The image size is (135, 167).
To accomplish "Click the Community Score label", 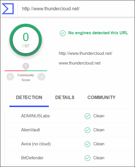I will click(x=26, y=78).
